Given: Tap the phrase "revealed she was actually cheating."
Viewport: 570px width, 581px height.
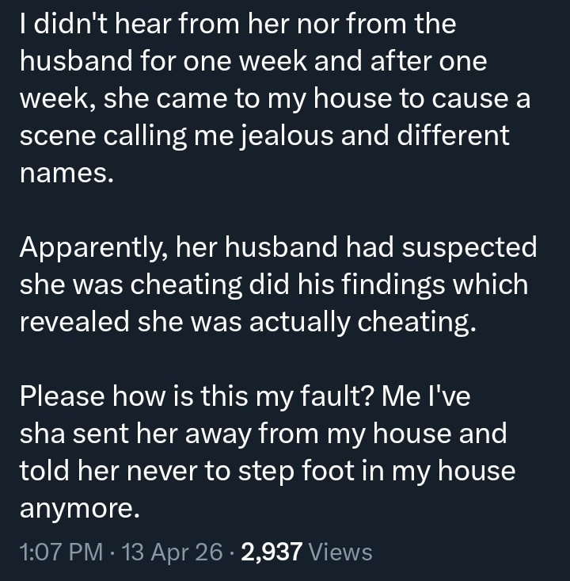Looking at the screenshot, I should pyautogui.click(x=248, y=323).
